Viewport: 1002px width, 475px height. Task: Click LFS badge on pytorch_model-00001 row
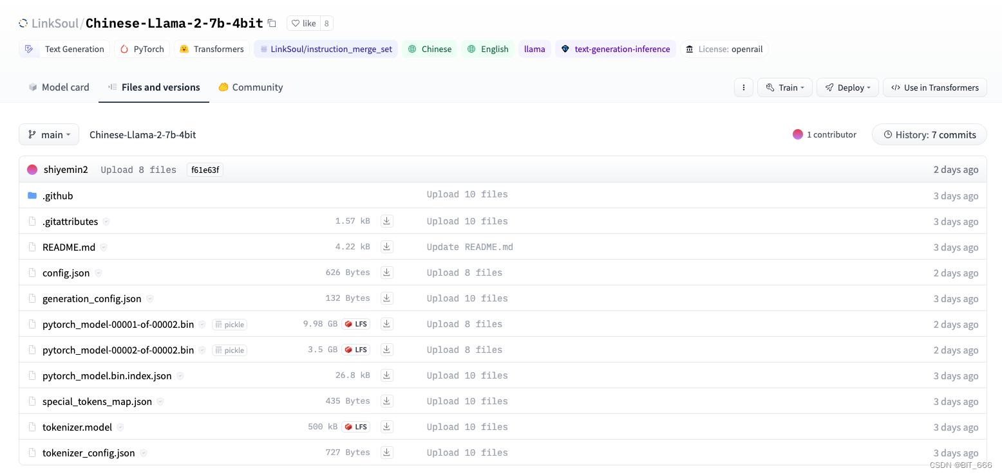(x=356, y=324)
